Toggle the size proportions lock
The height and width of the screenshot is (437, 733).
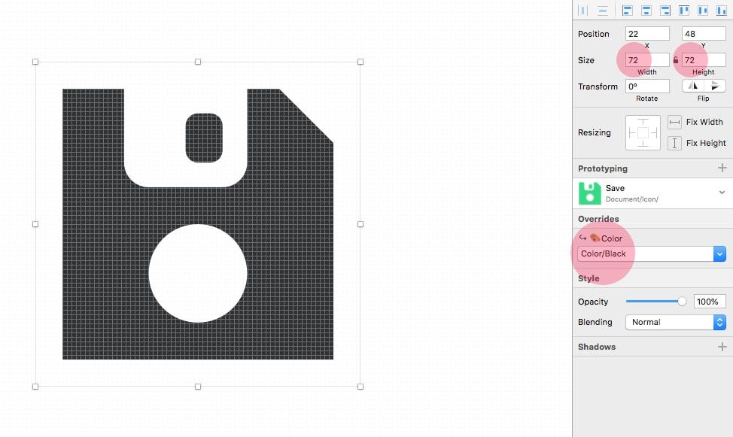[x=676, y=60]
